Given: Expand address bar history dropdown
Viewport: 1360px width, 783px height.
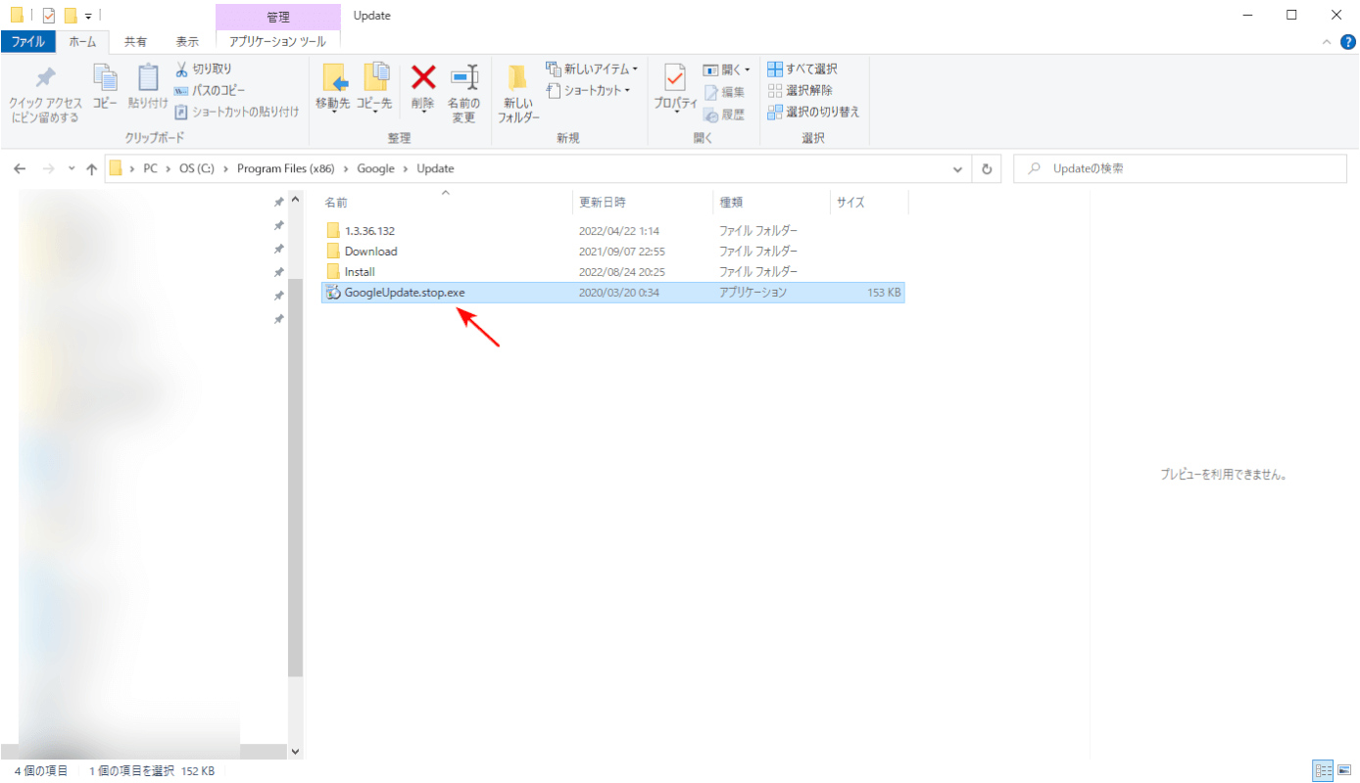Looking at the screenshot, I should point(958,168).
